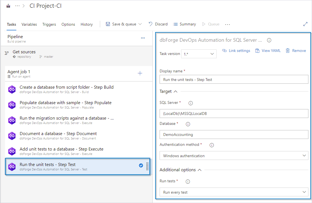The width and height of the screenshot is (312, 203).
Task: Open the toolbar more actions ellipsis
Action: point(227,24)
